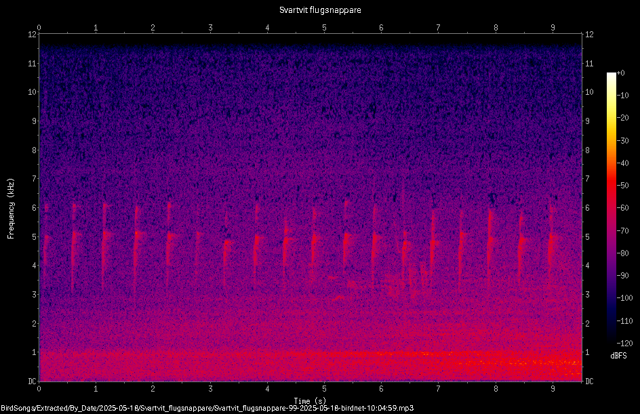
Task: Click the DC label on the left axis
Action: click(32, 381)
